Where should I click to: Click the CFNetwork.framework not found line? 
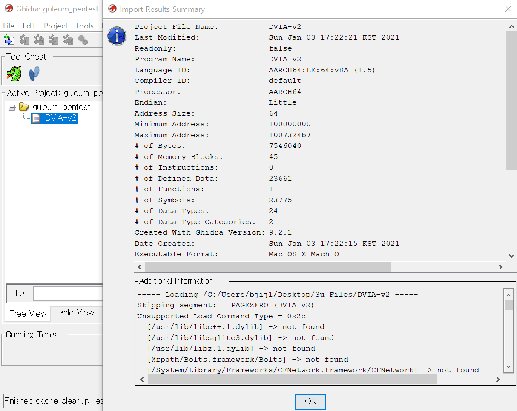313,370
